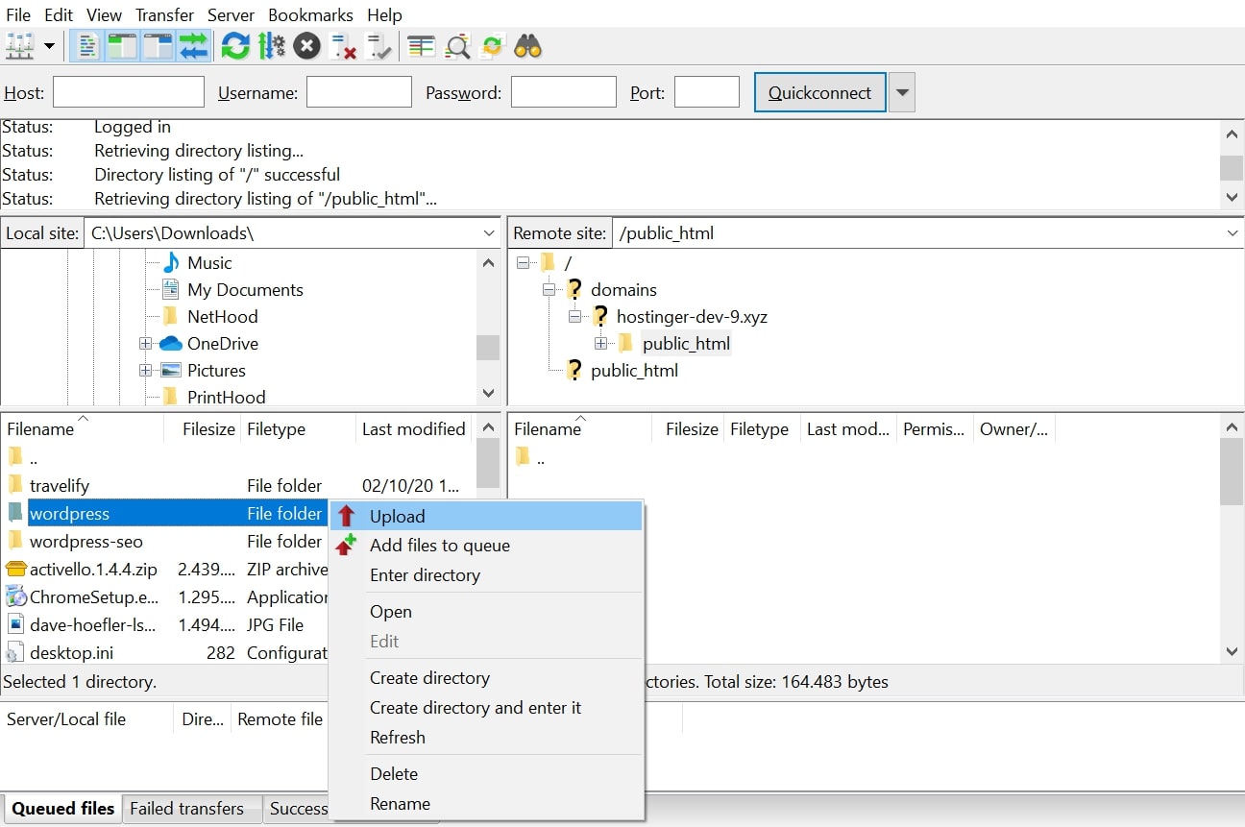Select the top-level public_html with question mark
Screen dimensions: 1245x827
(634, 370)
